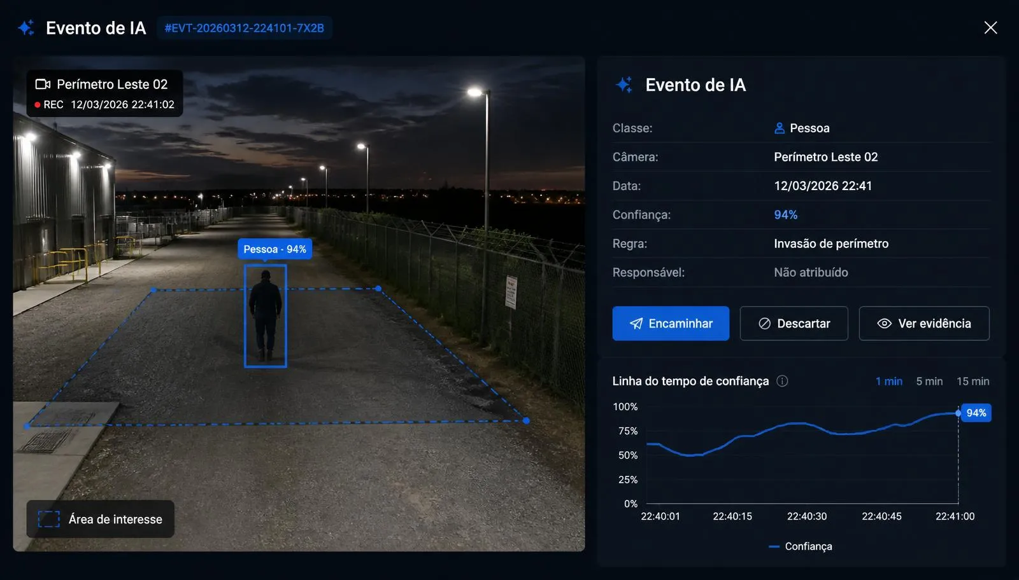Click the Descartar button
1019x580 pixels.
tap(794, 324)
